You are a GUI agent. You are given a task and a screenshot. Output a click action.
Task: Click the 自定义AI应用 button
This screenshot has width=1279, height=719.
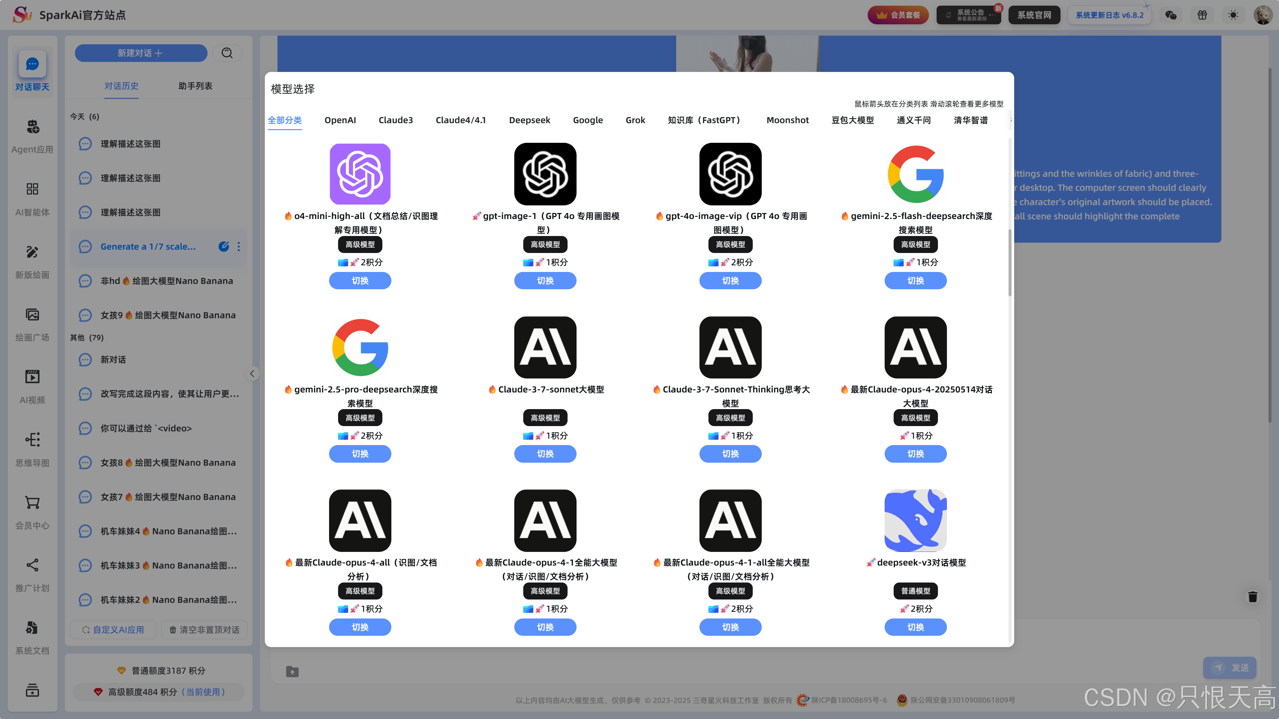click(113, 630)
